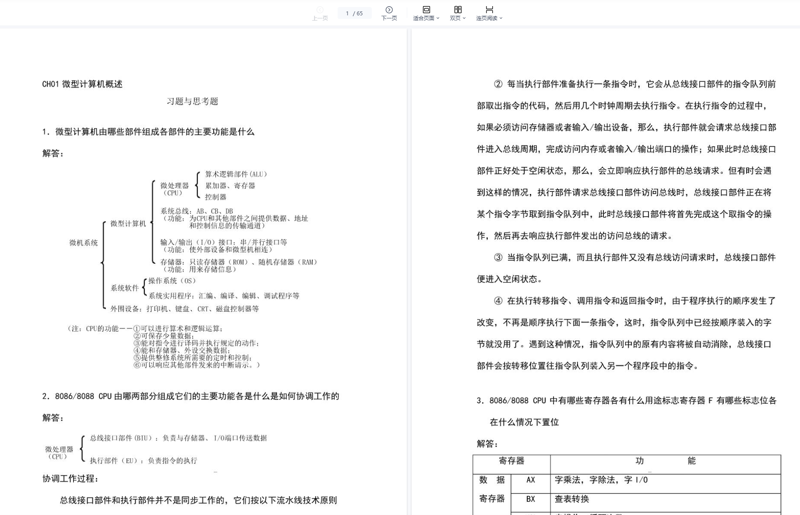
Task: Click question 1 about 微型计算机 components
Action: pyautogui.click(x=148, y=132)
